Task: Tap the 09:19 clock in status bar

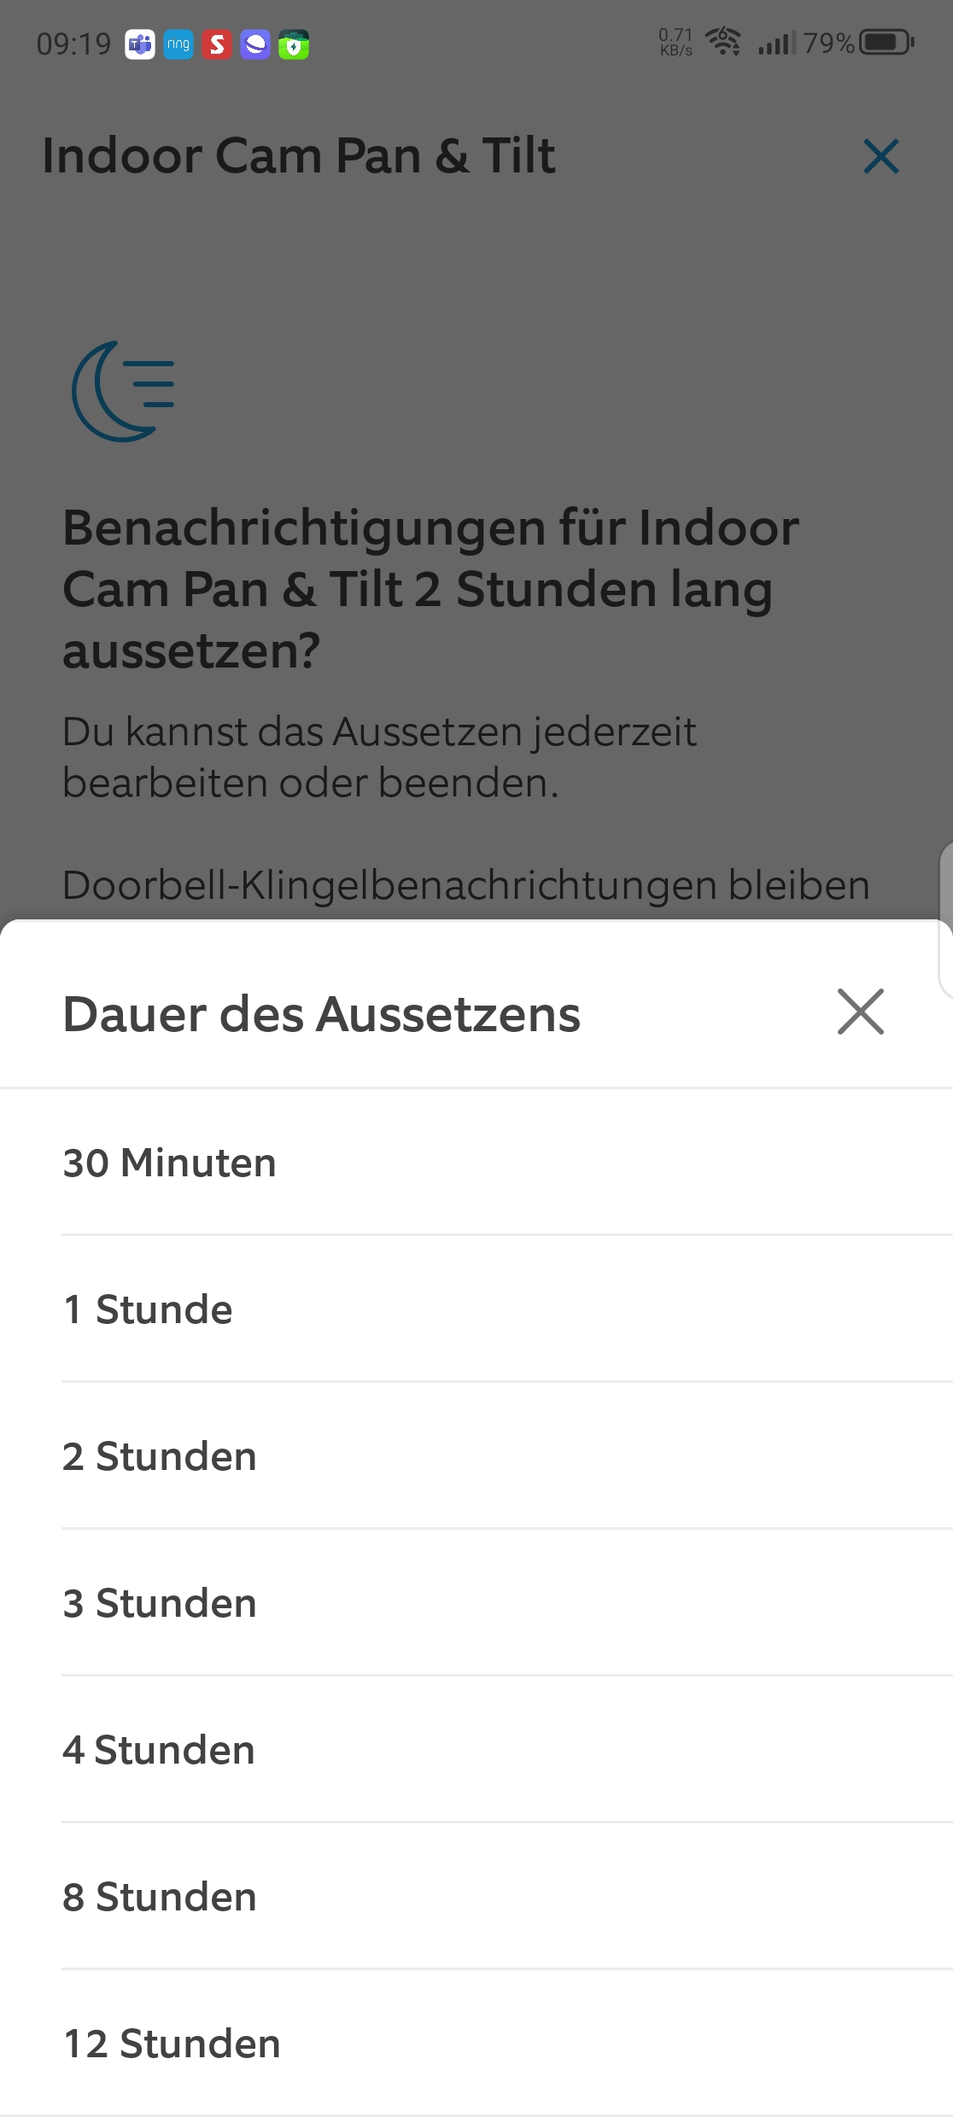Action: [73, 44]
